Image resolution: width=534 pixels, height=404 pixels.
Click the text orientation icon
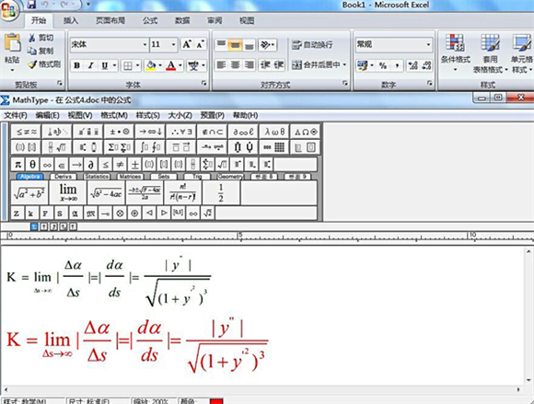267,45
